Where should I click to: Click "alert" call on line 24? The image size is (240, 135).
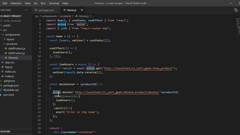(60, 112)
